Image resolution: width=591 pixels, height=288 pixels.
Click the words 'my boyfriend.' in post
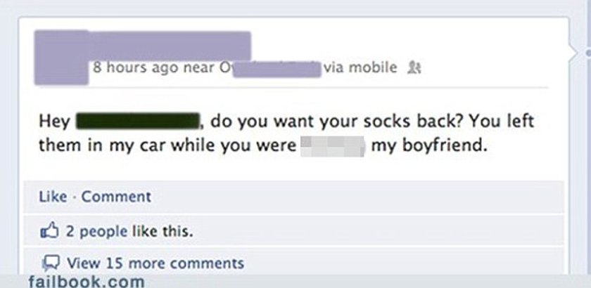click(x=427, y=146)
